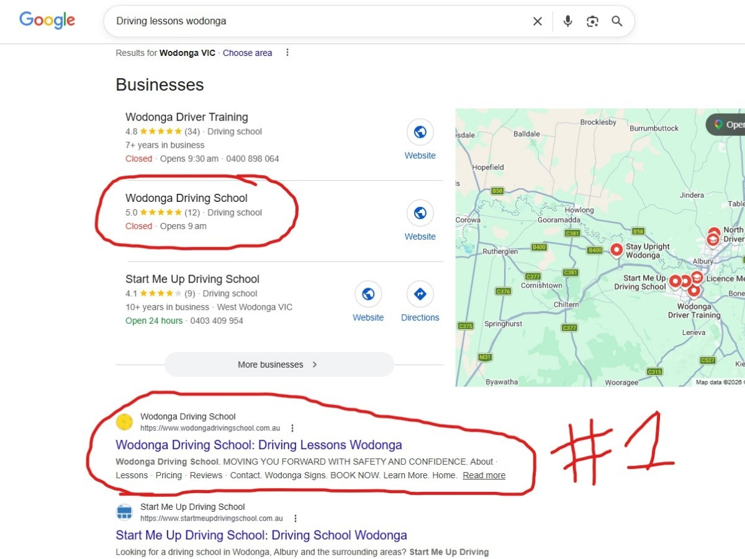The image size is (745, 559).
Task: Click the Howlong label on the map
Action: 579,210
